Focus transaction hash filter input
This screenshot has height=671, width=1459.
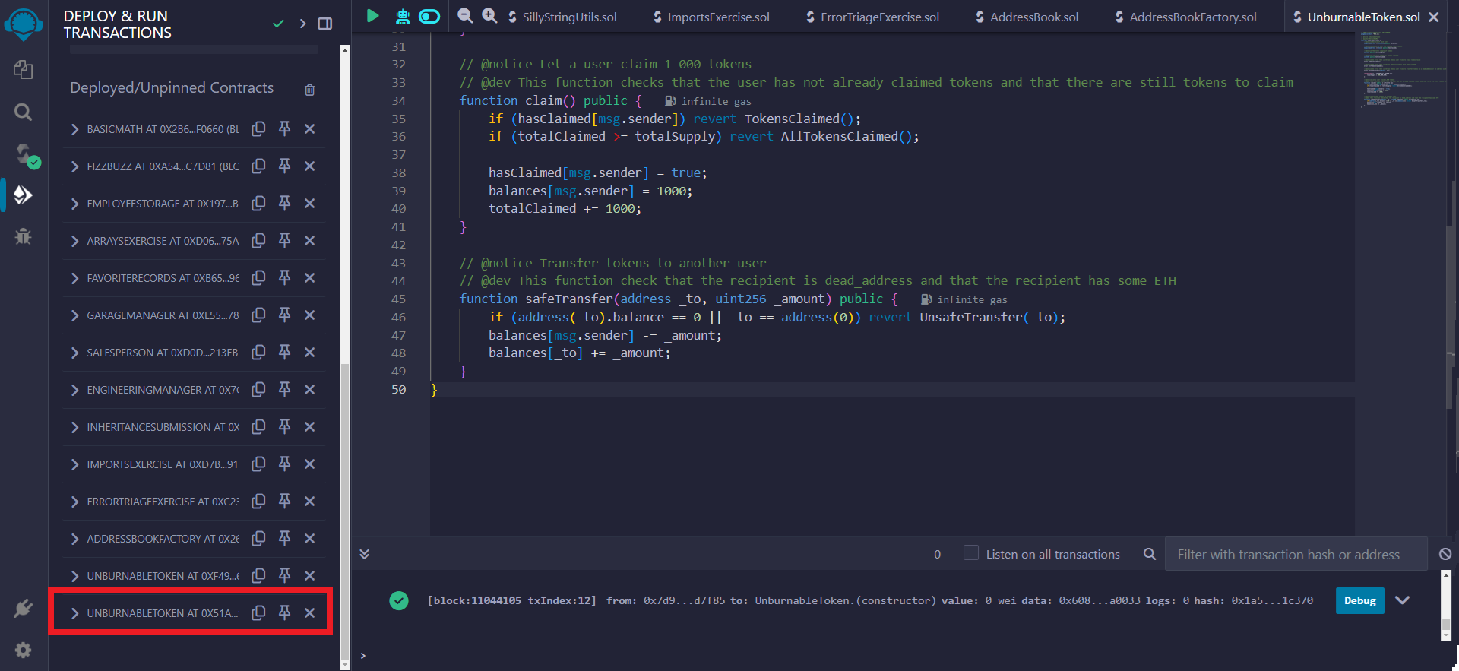tap(1296, 554)
